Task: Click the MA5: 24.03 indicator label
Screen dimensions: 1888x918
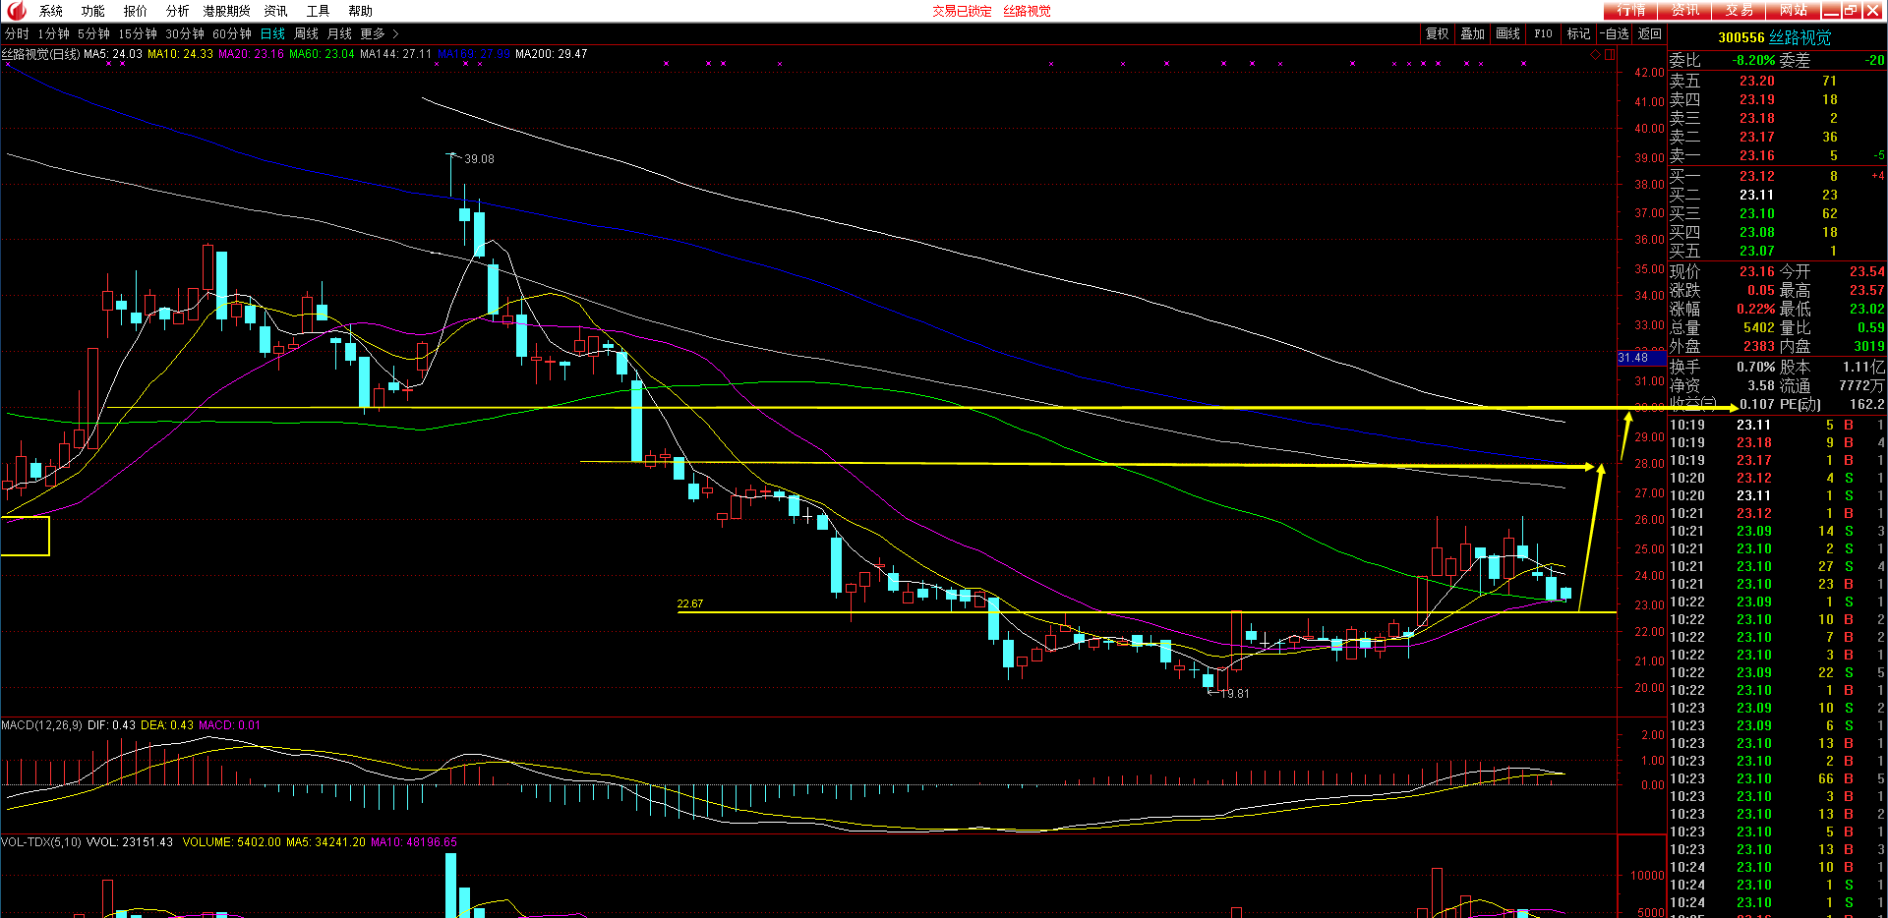Action: [113, 54]
